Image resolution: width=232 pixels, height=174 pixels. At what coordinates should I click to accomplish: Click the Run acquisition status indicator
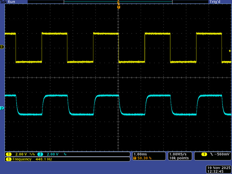12,2
